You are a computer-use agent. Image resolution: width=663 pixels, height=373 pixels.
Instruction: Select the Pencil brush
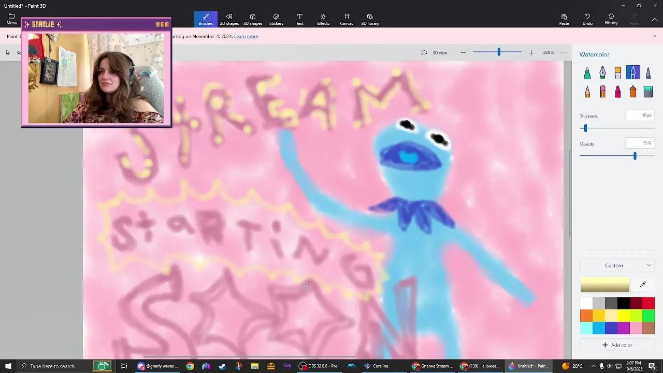point(587,92)
